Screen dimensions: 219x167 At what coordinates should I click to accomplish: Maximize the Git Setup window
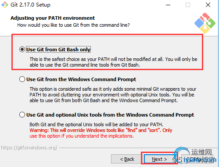click(x=188, y=5)
